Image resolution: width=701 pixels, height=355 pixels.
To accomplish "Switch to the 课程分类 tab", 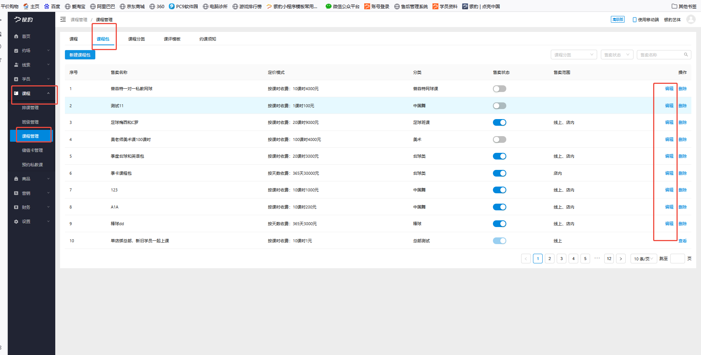I will pos(136,39).
